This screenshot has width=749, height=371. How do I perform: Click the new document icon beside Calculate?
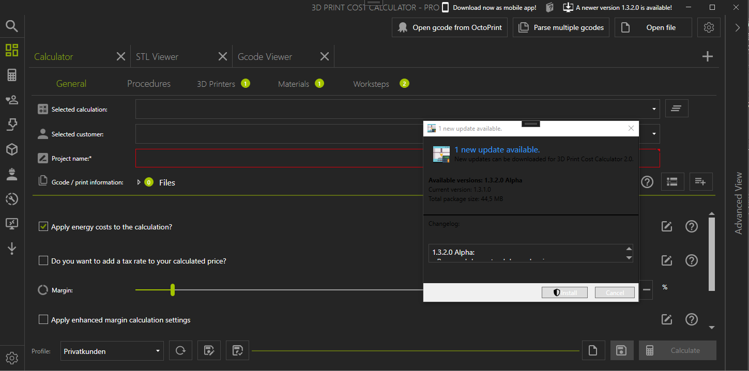pos(593,350)
